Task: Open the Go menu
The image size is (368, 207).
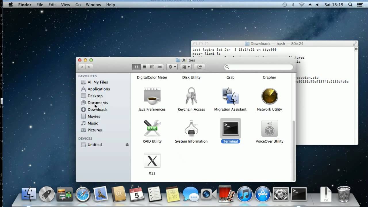Action: pyautogui.click(x=78, y=5)
